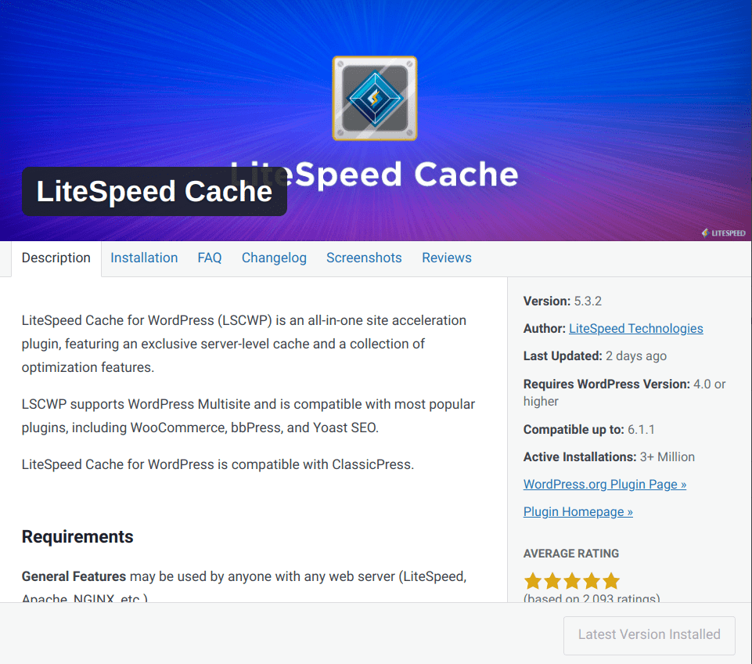Select the Description tab
Image resolution: width=752 pixels, height=664 pixels.
[x=56, y=257]
